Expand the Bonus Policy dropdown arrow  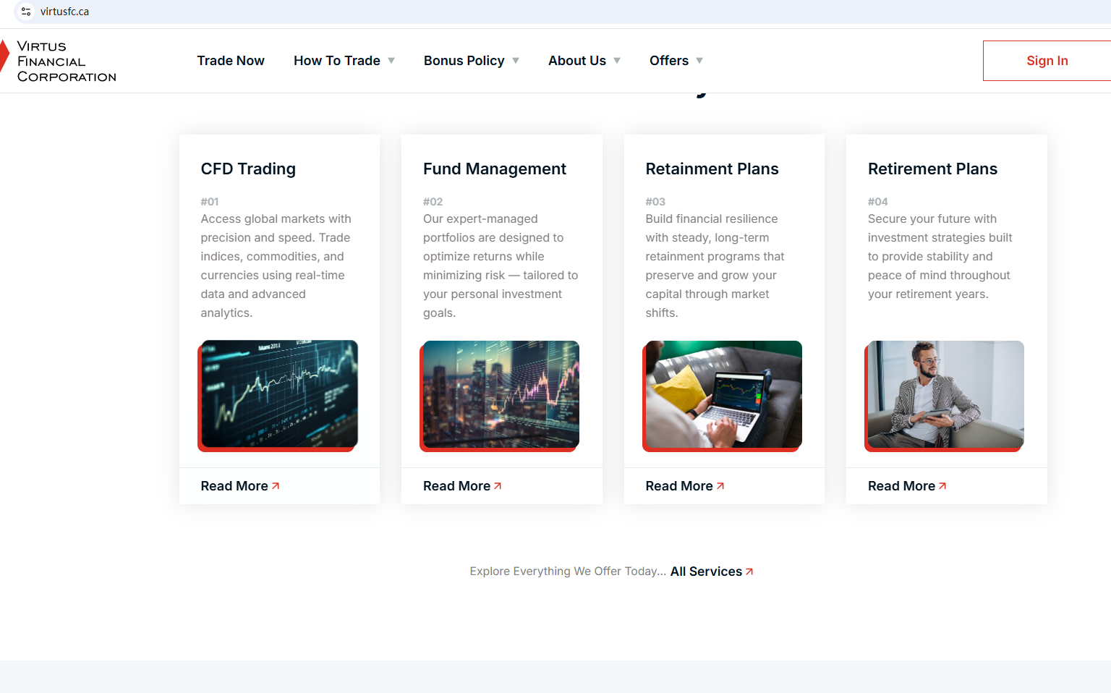(x=516, y=61)
